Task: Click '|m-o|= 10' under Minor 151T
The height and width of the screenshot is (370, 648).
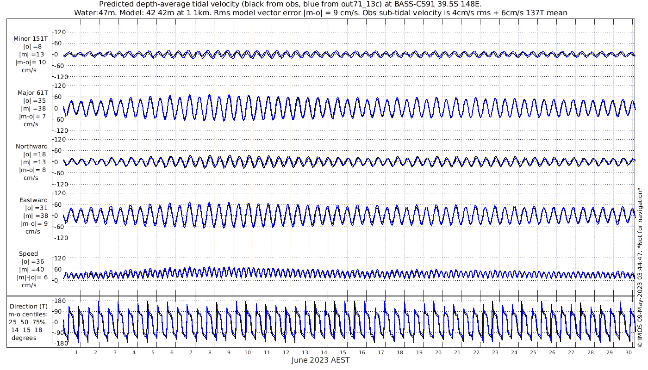Action: point(31,62)
